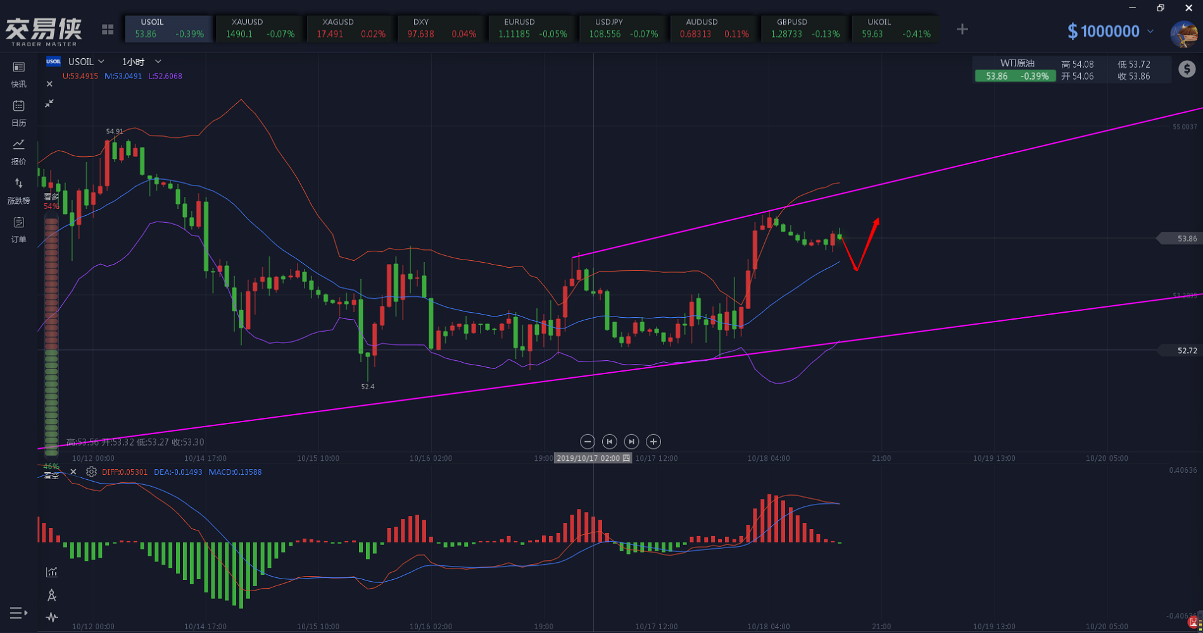
Task: Select the USDJPY ticker tab
Action: coord(624,28)
